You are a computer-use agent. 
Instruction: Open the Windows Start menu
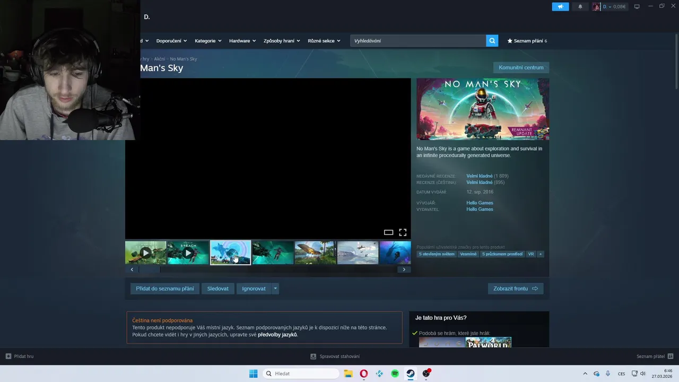(253, 374)
